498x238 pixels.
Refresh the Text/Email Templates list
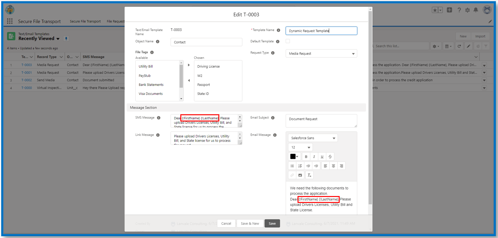click(459, 46)
